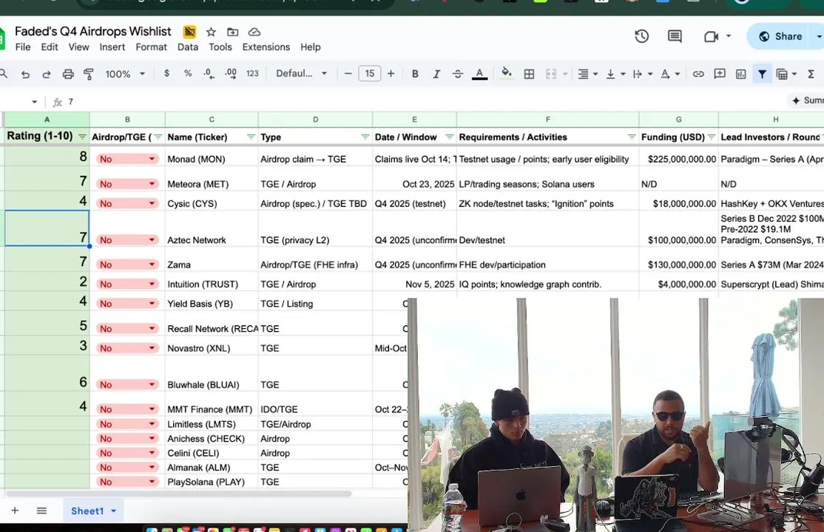Open the vertical align dropdown

point(615,74)
